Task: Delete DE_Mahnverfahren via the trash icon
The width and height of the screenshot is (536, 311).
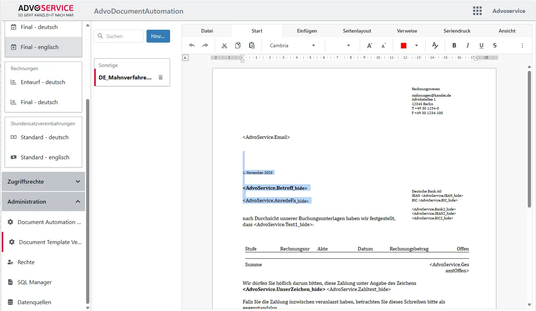Action: coord(160,77)
